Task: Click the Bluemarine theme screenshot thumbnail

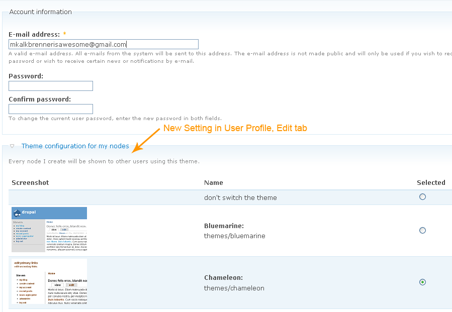Action: 49,230
